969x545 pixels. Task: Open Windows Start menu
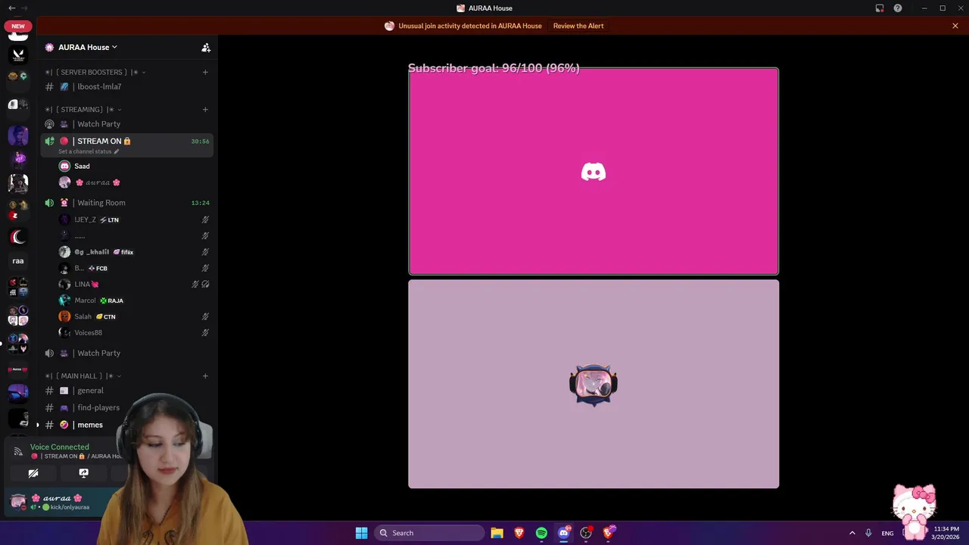pyautogui.click(x=361, y=533)
